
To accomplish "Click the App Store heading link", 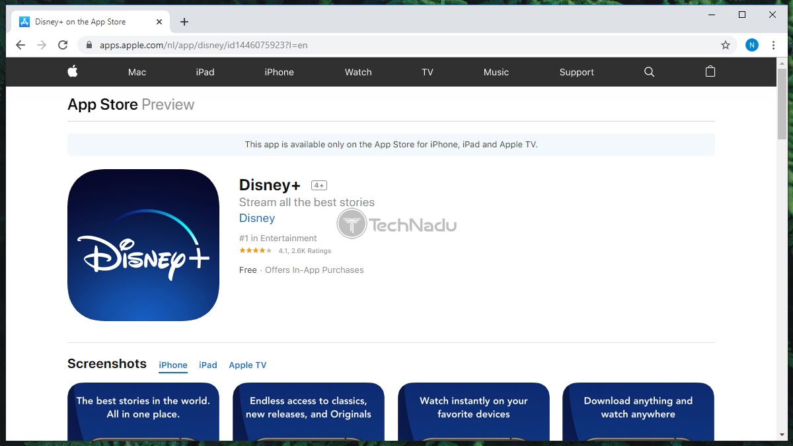I will (x=102, y=104).
